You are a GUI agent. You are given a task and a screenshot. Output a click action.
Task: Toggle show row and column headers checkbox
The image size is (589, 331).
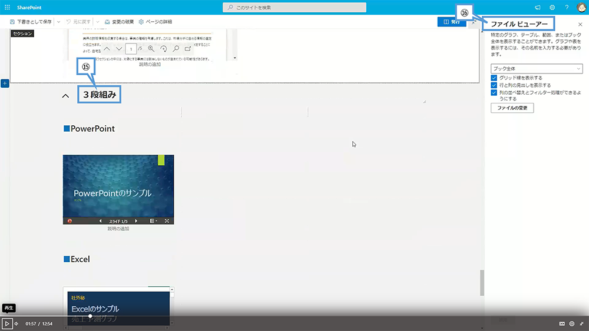(x=494, y=85)
